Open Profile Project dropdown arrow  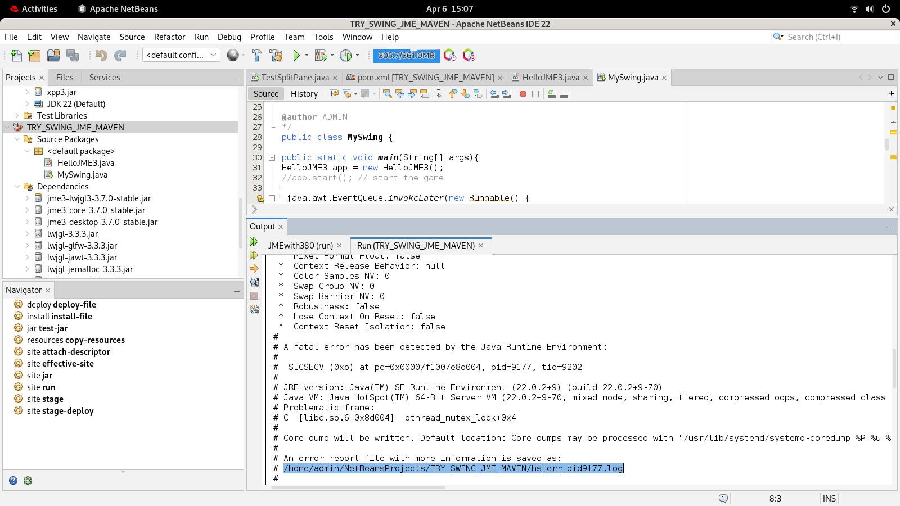pyautogui.click(x=357, y=55)
